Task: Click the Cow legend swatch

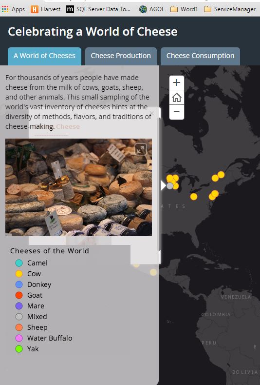Action: pos(19,274)
